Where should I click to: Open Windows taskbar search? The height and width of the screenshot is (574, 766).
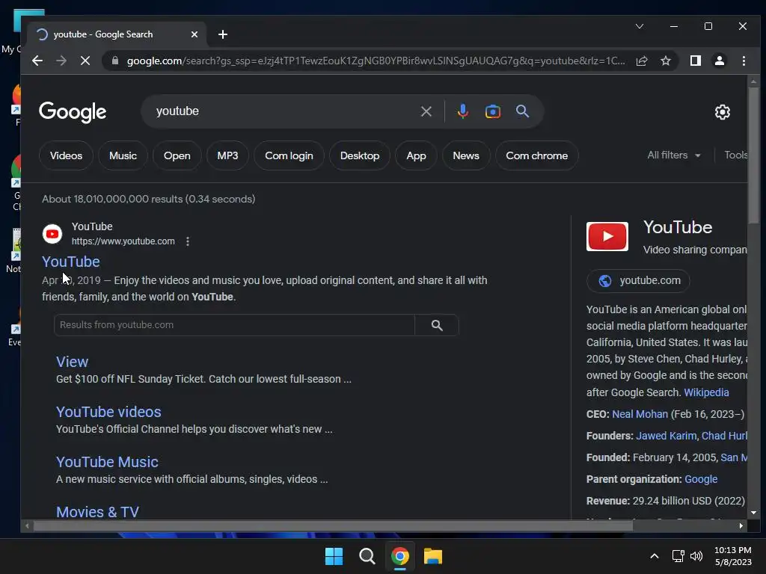(x=367, y=556)
